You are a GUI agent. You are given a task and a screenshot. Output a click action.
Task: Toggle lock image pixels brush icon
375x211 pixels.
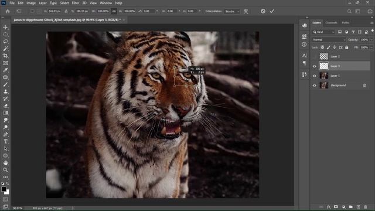click(329, 47)
